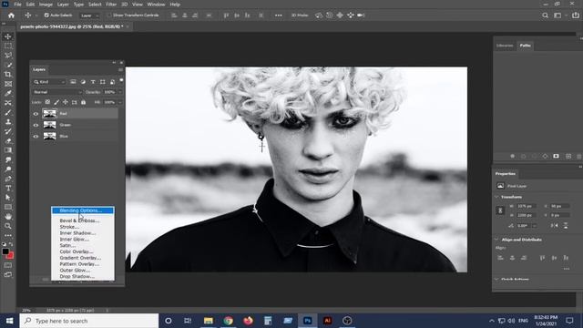Select the Eyedropper tool

tap(8, 93)
